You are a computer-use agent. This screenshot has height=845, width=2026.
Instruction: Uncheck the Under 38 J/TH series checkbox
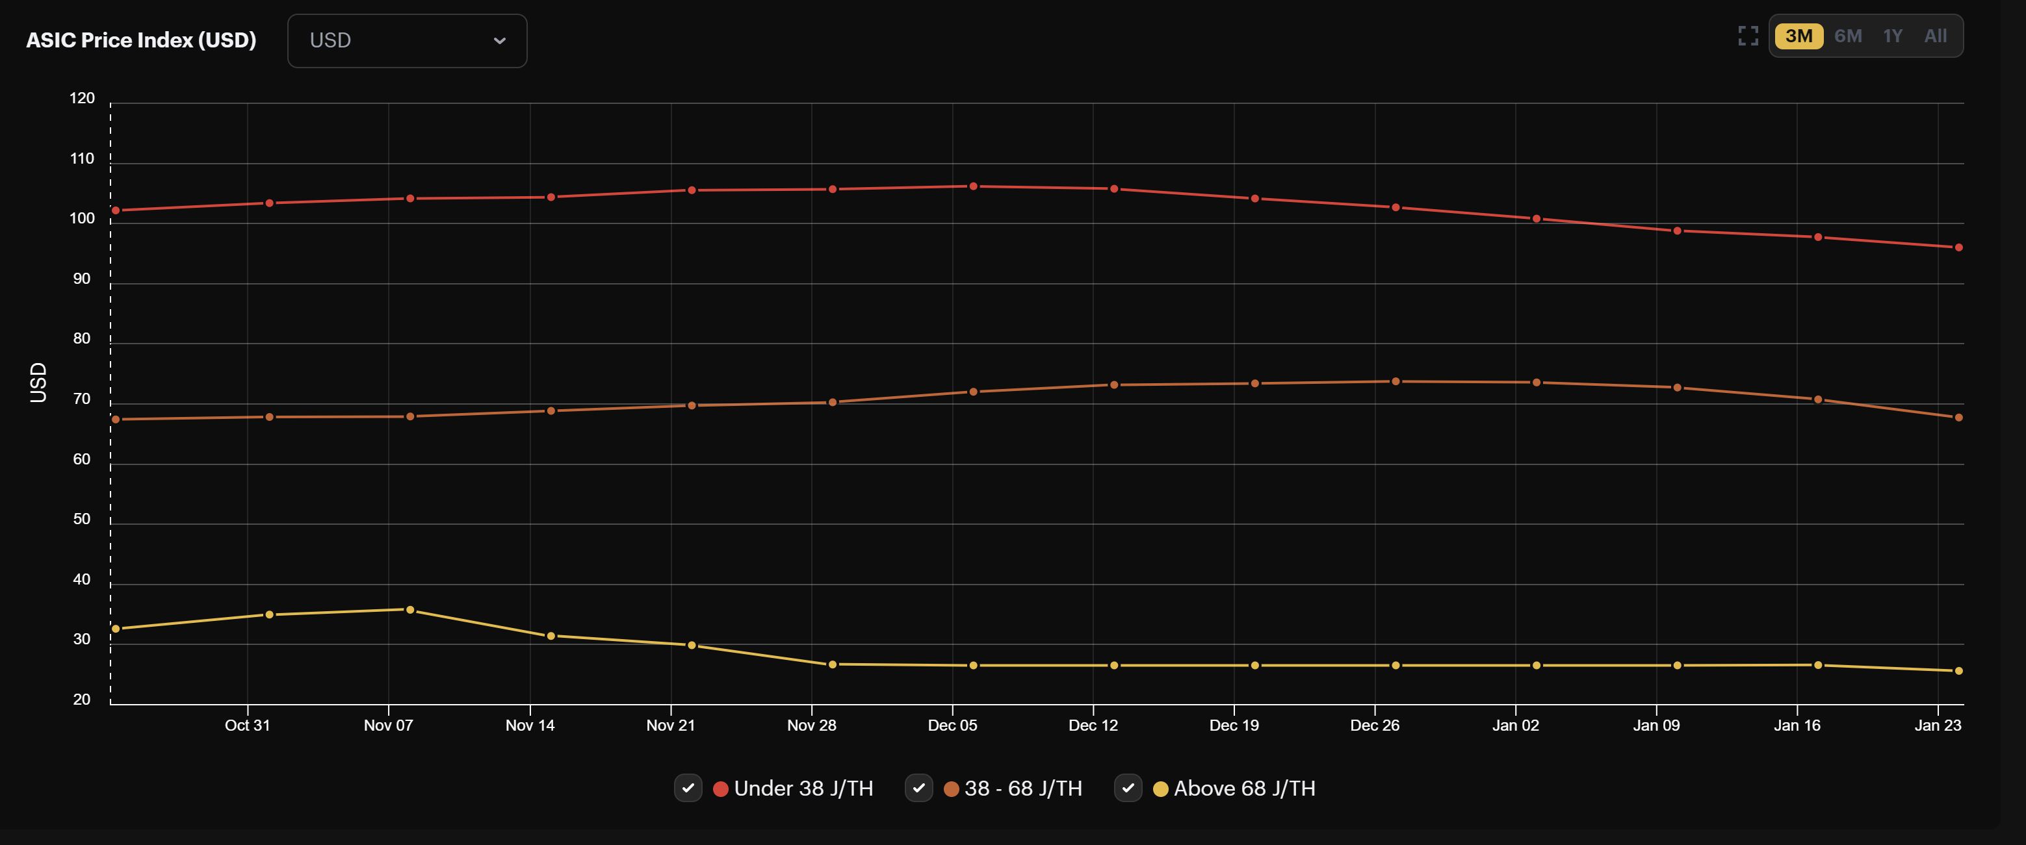(x=688, y=788)
